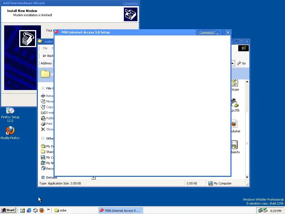
Task: Click the Back button in oobe window
Action: point(47,56)
